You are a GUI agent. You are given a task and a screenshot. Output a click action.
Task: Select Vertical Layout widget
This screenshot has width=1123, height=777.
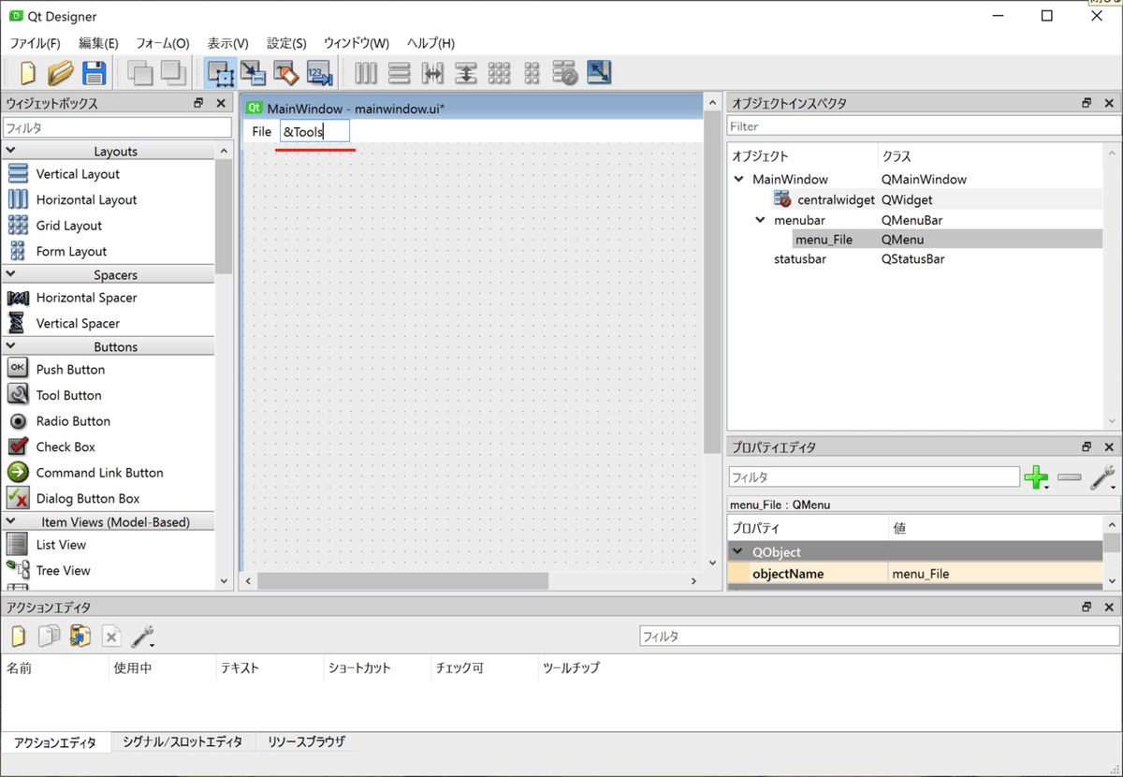pyautogui.click(x=78, y=174)
